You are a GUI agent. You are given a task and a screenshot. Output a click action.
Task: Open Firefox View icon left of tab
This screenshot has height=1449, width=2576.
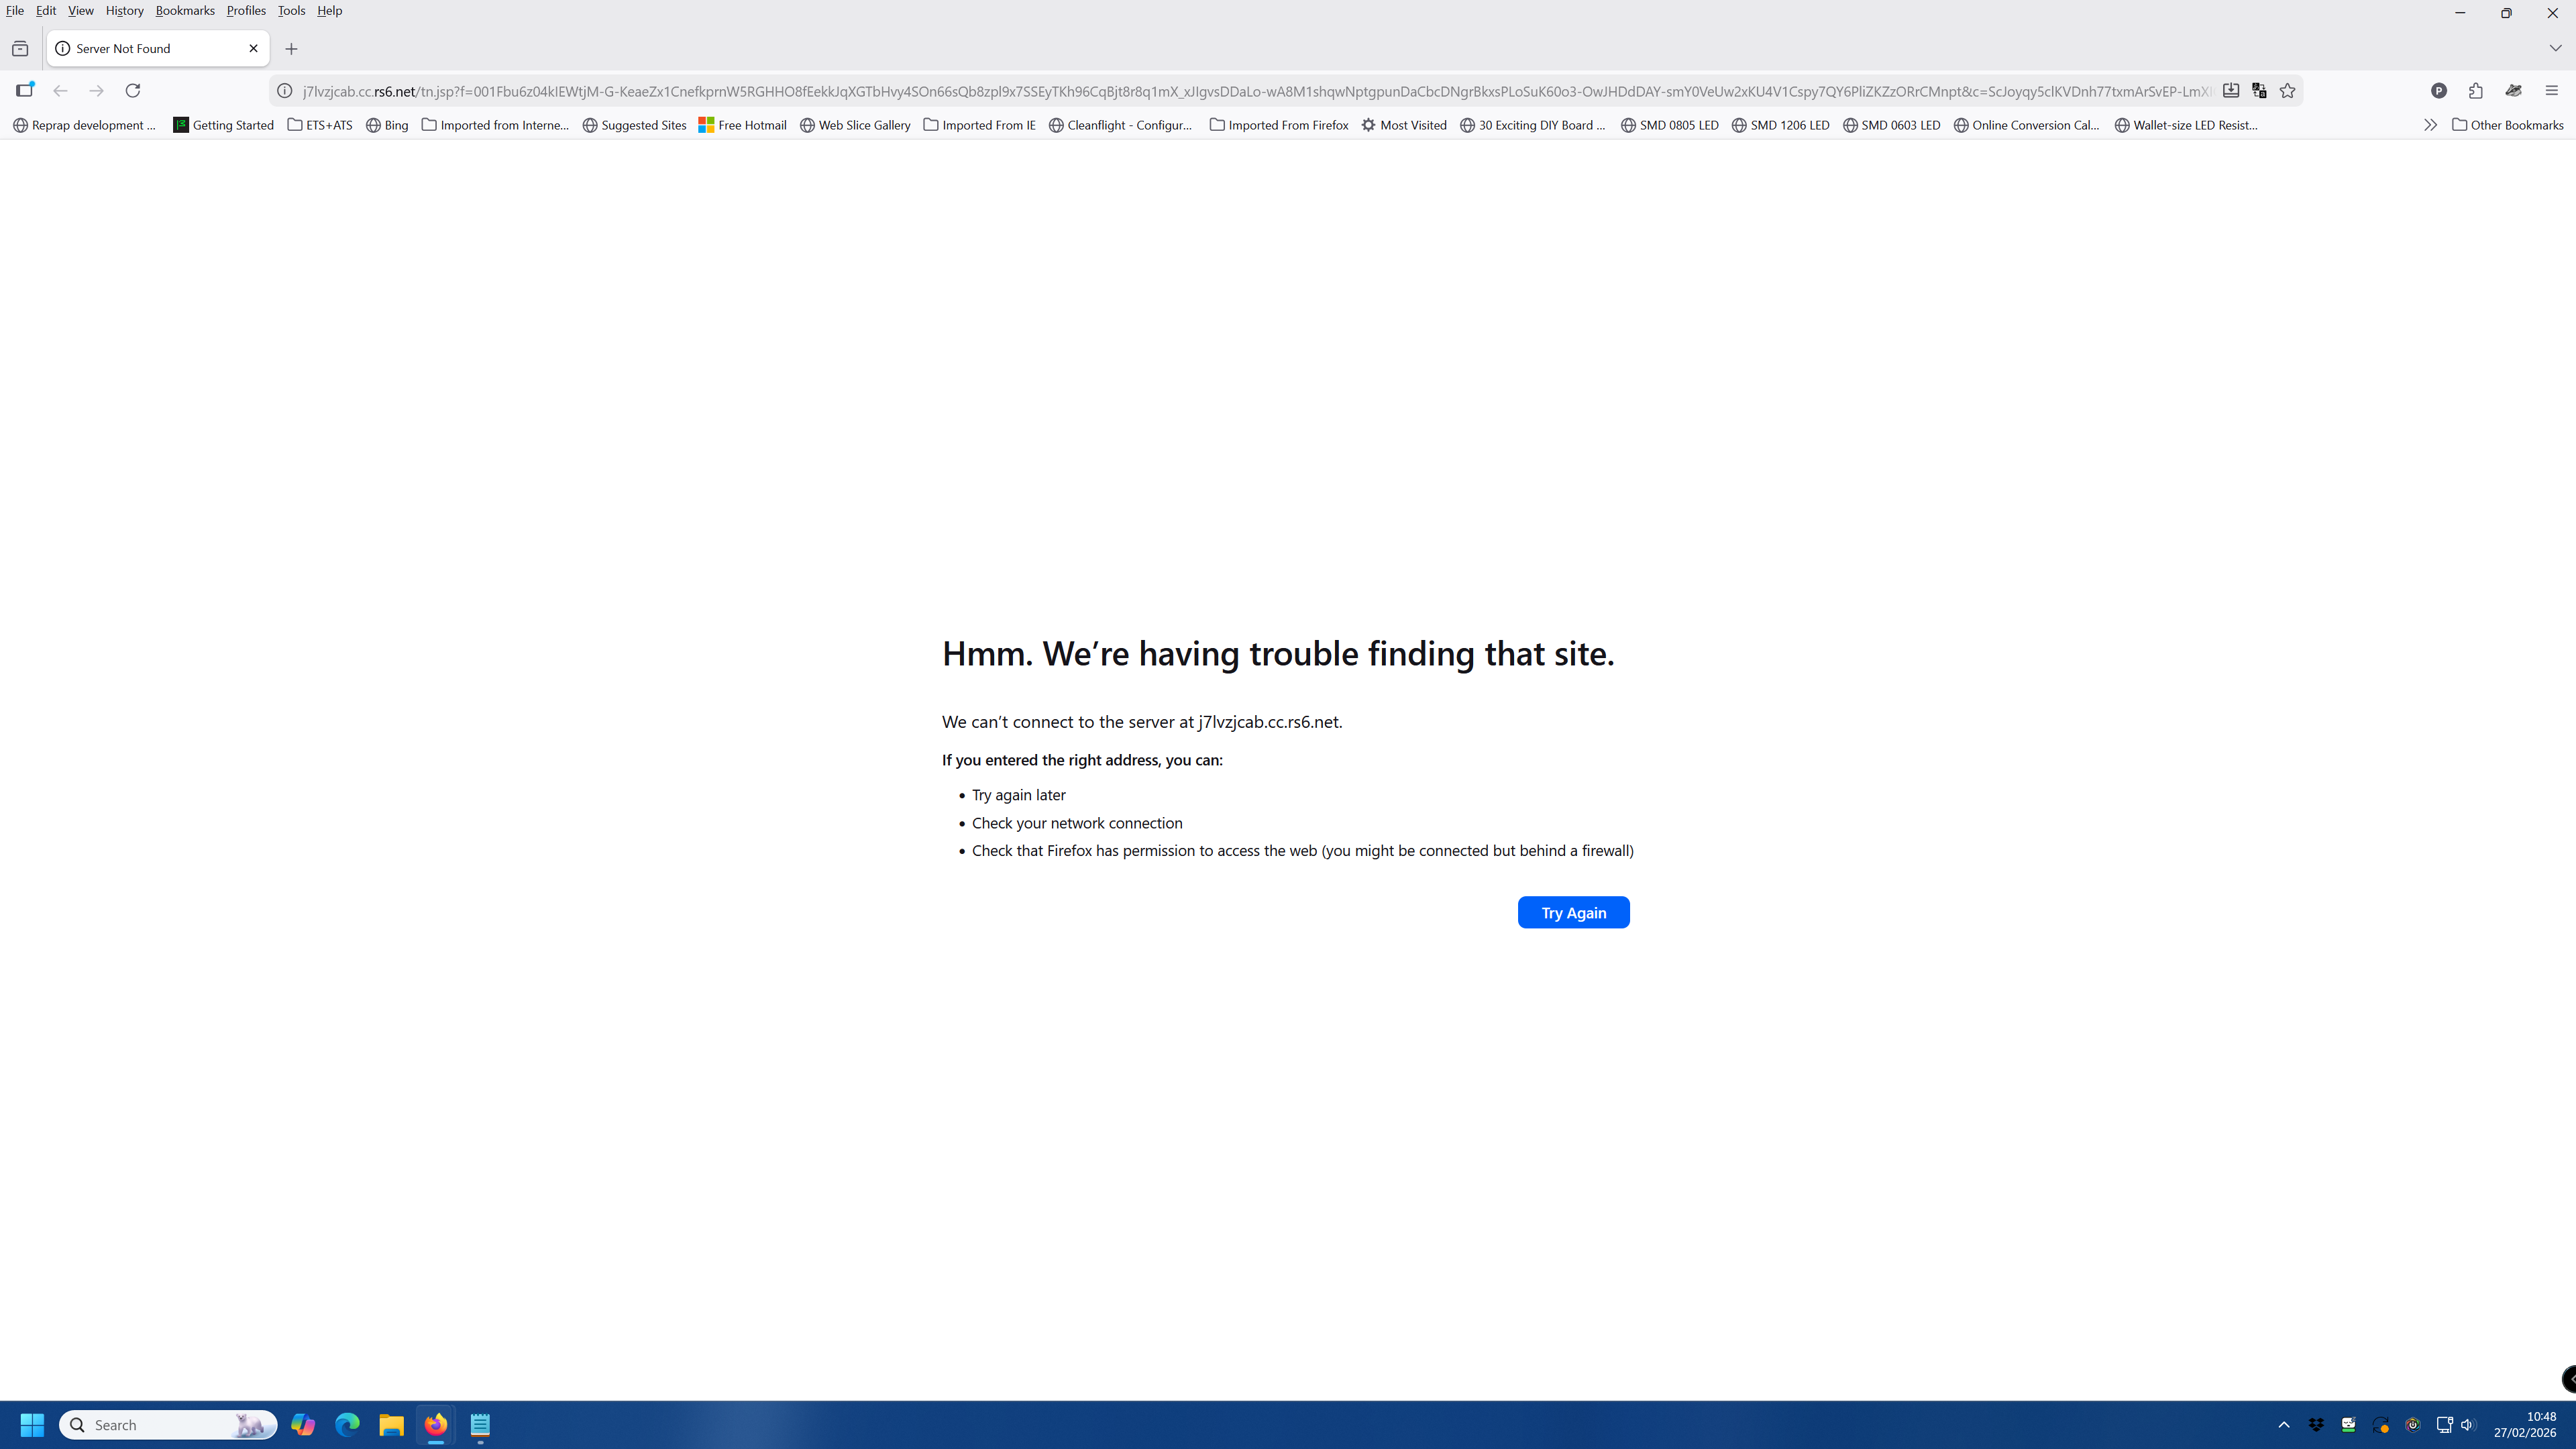coord(20,48)
